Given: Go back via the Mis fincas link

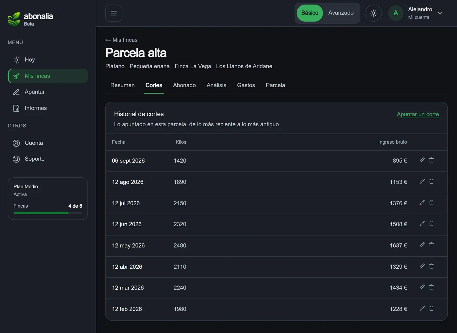Looking at the screenshot, I should pyautogui.click(x=121, y=40).
